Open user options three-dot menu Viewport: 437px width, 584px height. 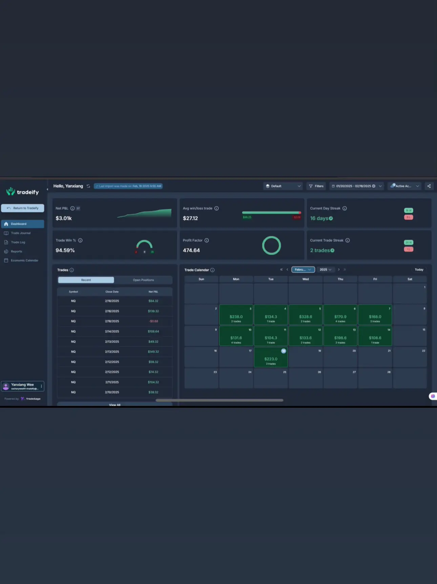[x=41, y=386]
